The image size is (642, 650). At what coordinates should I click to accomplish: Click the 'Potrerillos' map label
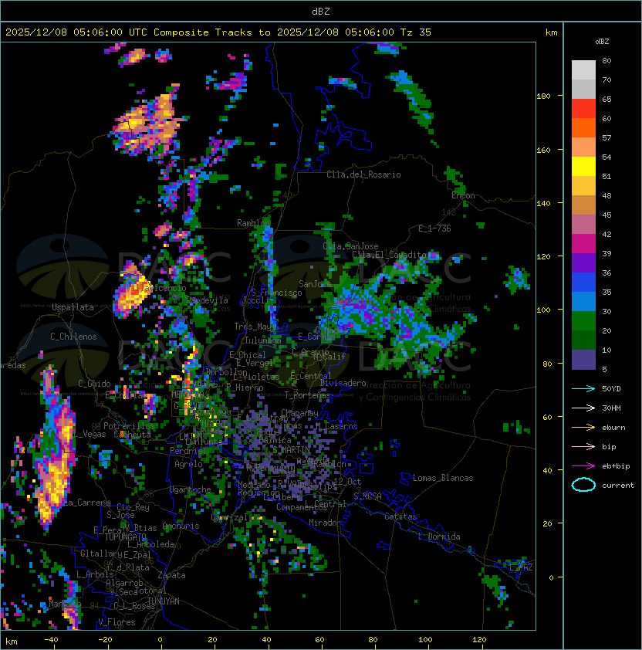coord(129,425)
